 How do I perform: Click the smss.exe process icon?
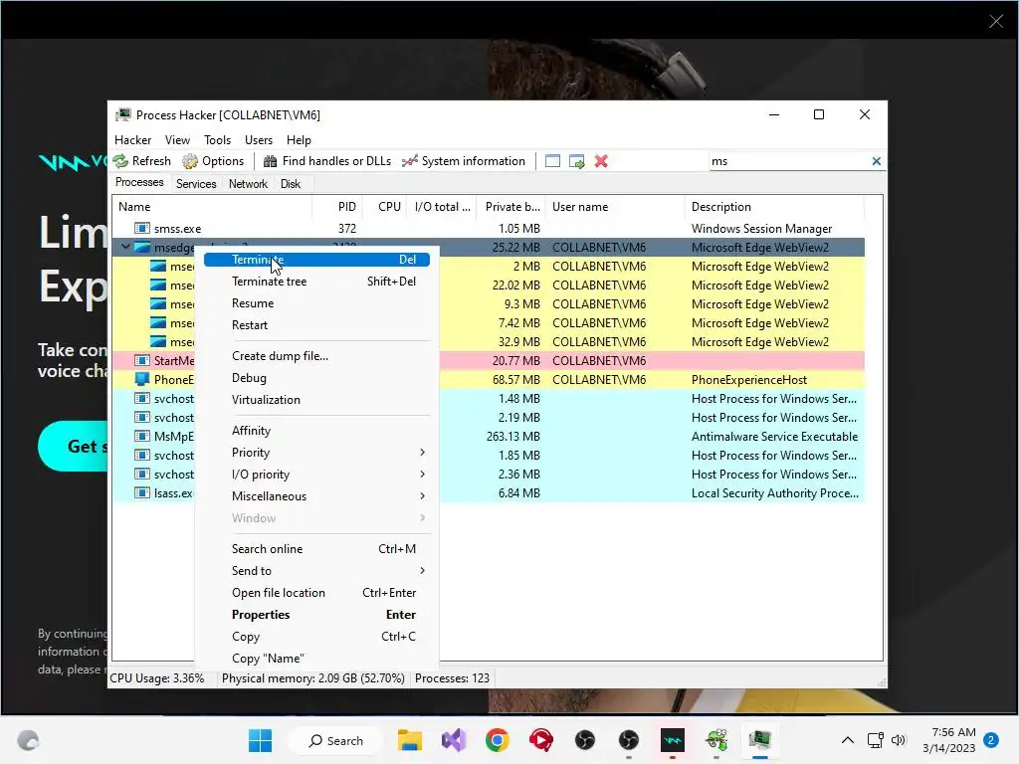[x=141, y=228]
